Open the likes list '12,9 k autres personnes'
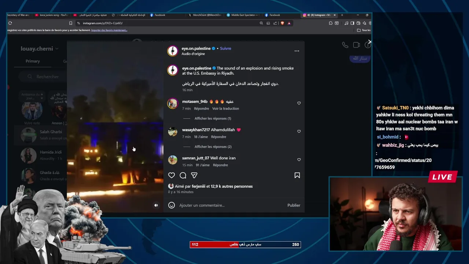The width and height of the screenshot is (469, 264). click(232, 186)
